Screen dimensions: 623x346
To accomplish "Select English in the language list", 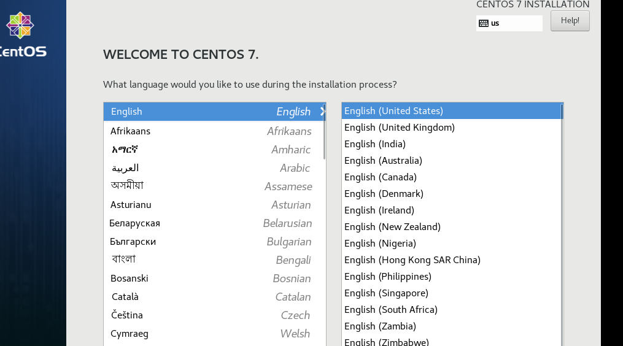I will click(214, 112).
